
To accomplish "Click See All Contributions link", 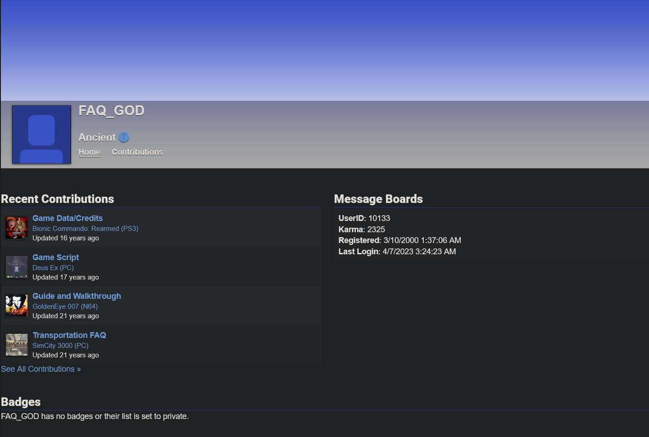I will [x=41, y=369].
